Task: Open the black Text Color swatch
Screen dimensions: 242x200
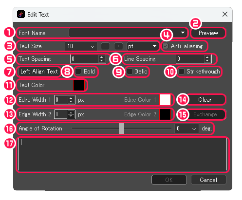Action: 79,85
